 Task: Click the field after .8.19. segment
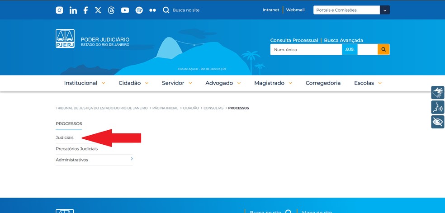[x=368, y=49]
